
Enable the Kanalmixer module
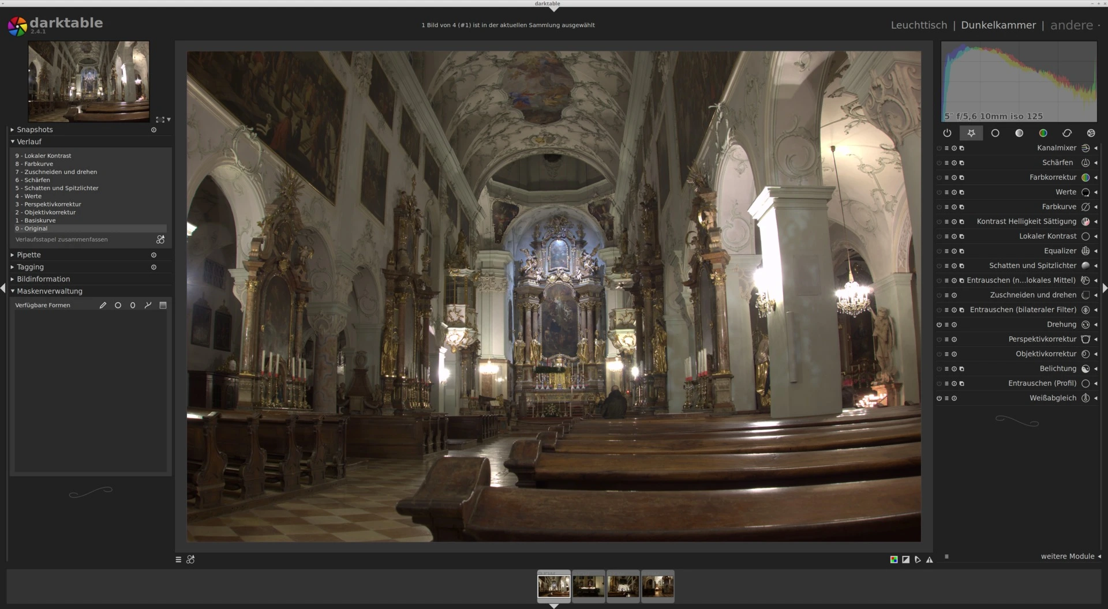pos(939,148)
